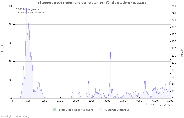Click the '0 Blitze gesamt Station' text
The width and height of the screenshot is (184, 118).
point(30,12)
